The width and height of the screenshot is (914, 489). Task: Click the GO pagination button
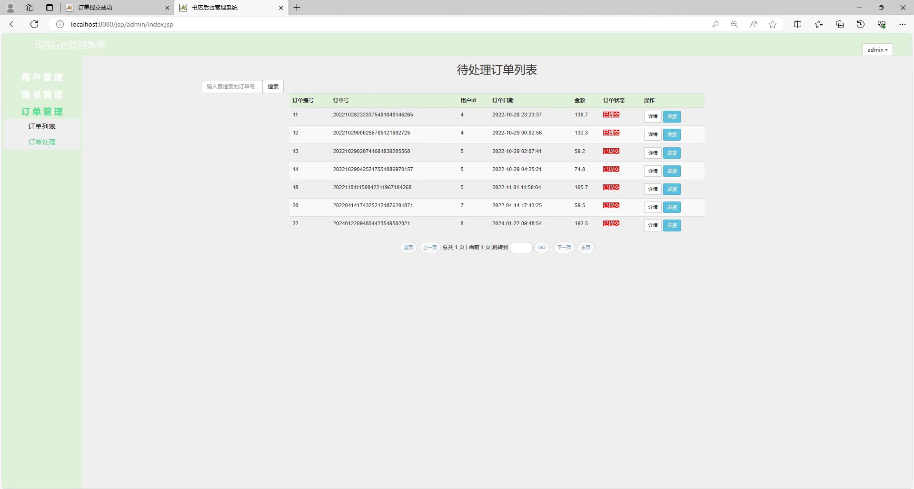click(542, 248)
